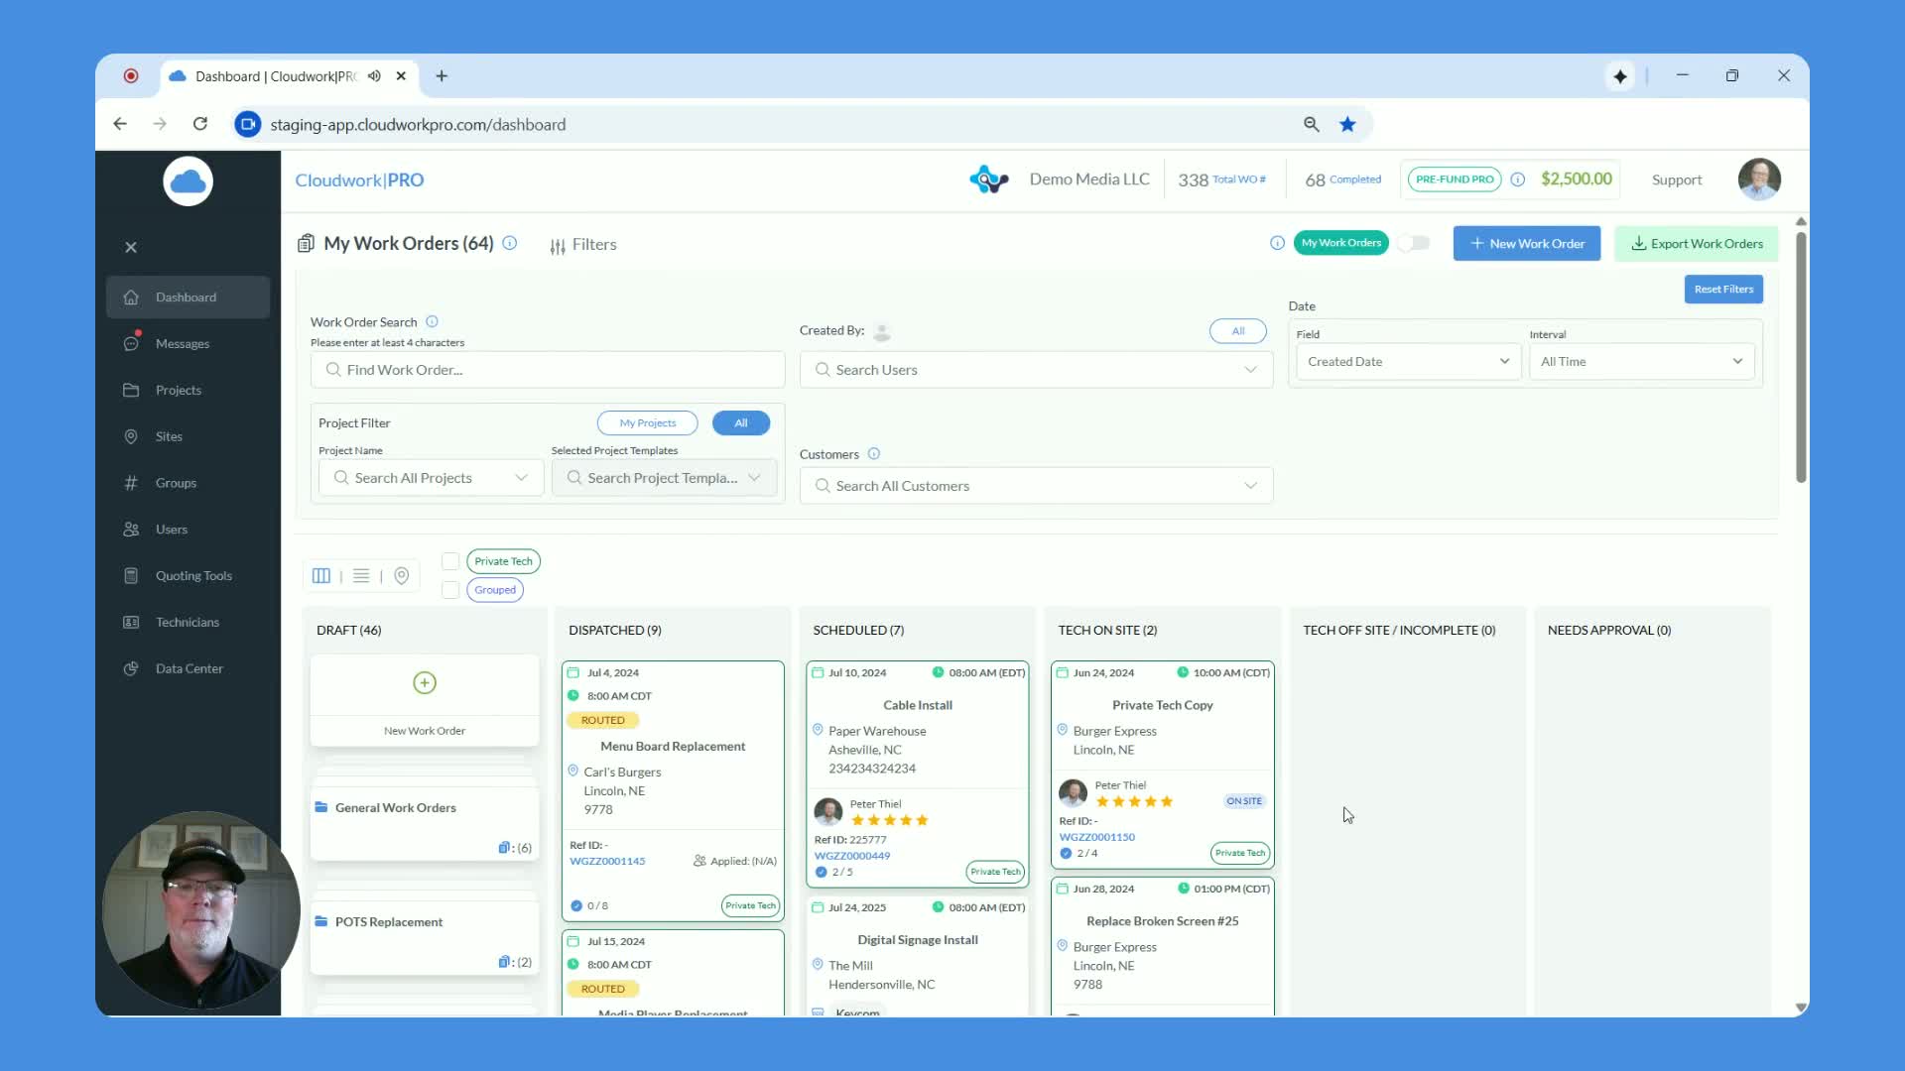This screenshot has width=1905, height=1071.
Task: Expand the Search Users dropdown
Action: pos(1036,370)
